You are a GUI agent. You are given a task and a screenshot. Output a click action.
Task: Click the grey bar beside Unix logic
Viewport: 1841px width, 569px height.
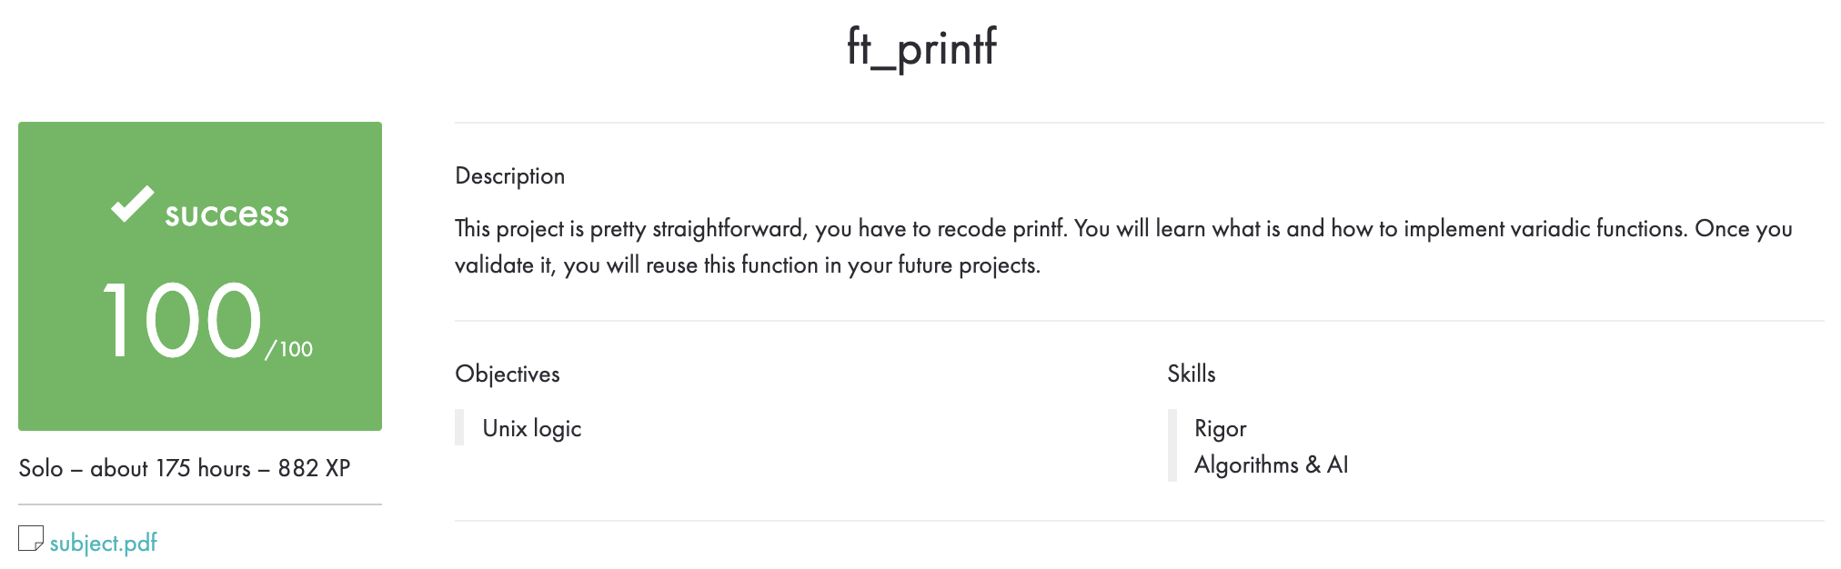tap(459, 427)
